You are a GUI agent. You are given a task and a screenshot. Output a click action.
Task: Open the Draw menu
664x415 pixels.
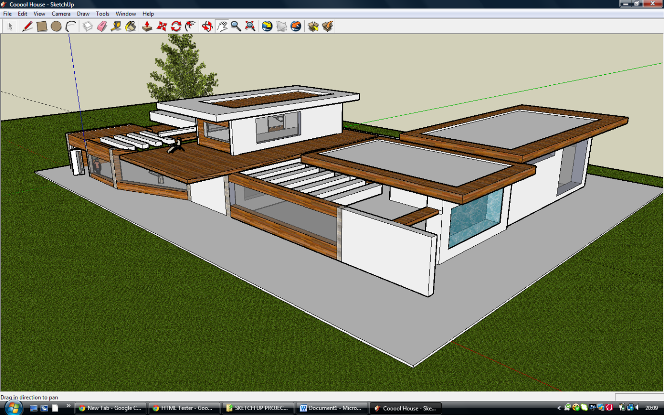point(83,13)
